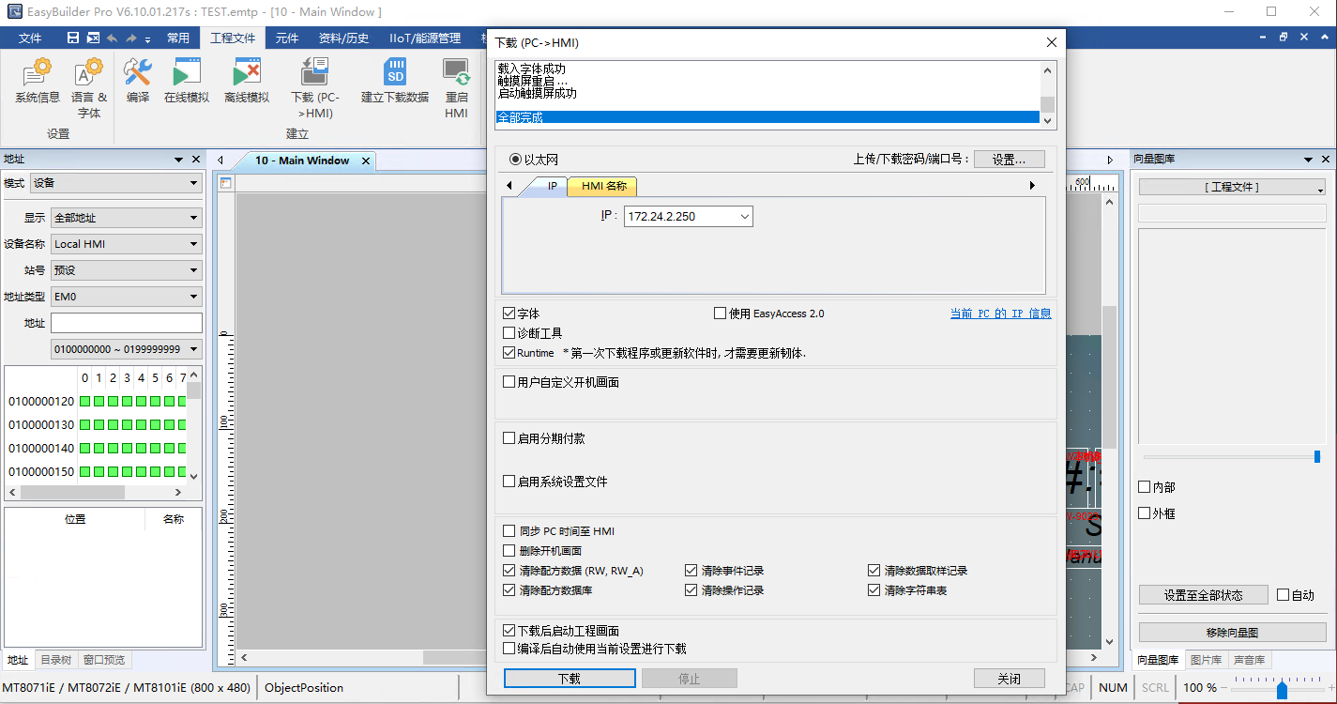The height and width of the screenshot is (704, 1337).
Task: Open 设备名称 dropdown Local HMI
Action: pos(127,244)
